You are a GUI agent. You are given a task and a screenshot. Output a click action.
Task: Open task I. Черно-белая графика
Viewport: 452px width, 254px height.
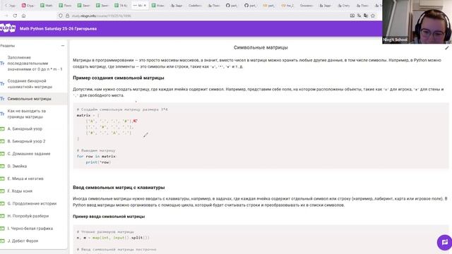click(x=30, y=228)
